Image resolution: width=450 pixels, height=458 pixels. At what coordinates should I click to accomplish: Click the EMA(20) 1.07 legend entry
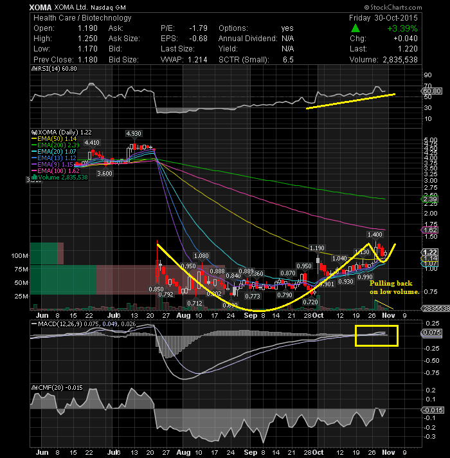point(54,152)
